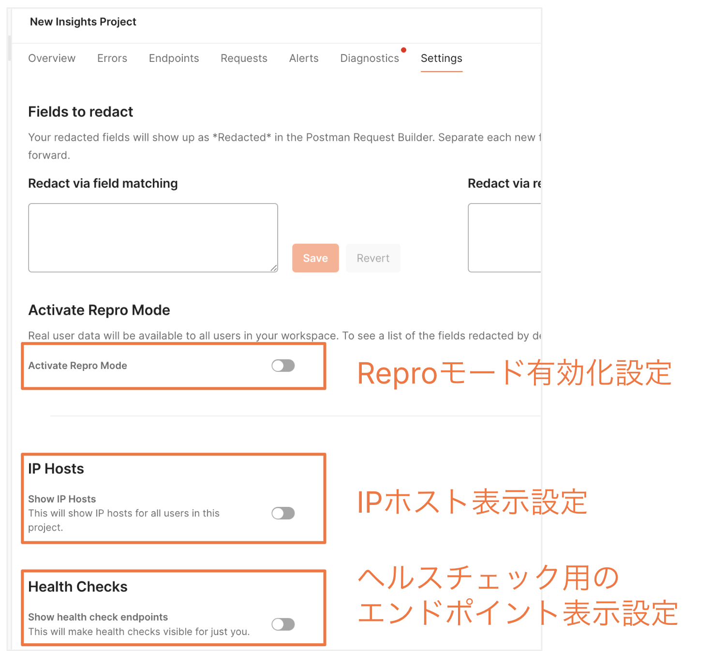This screenshot has width=711, height=651.
Task: Open the Errors tab
Action: pos(112,58)
